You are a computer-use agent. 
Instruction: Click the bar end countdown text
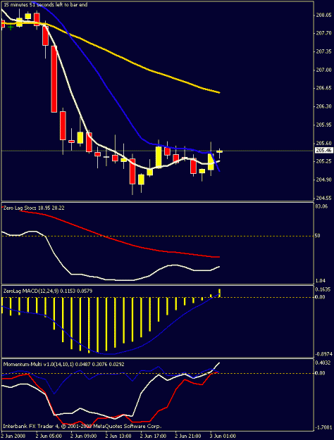45,5
